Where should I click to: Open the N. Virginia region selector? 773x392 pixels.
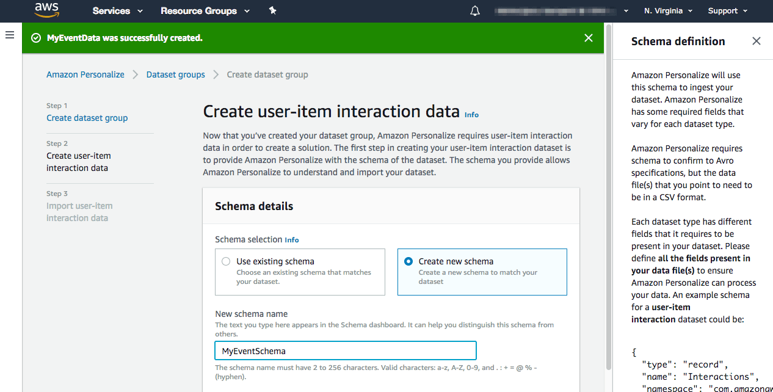click(x=667, y=10)
